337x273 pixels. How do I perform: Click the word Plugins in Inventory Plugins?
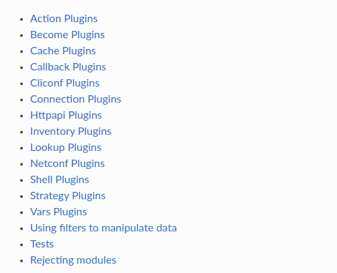click(x=95, y=131)
